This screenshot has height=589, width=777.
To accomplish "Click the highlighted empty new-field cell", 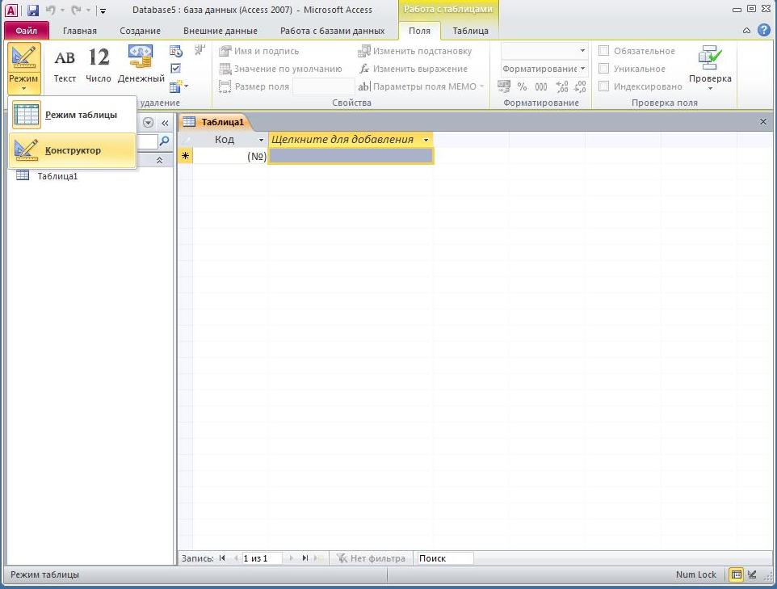I will pos(351,156).
